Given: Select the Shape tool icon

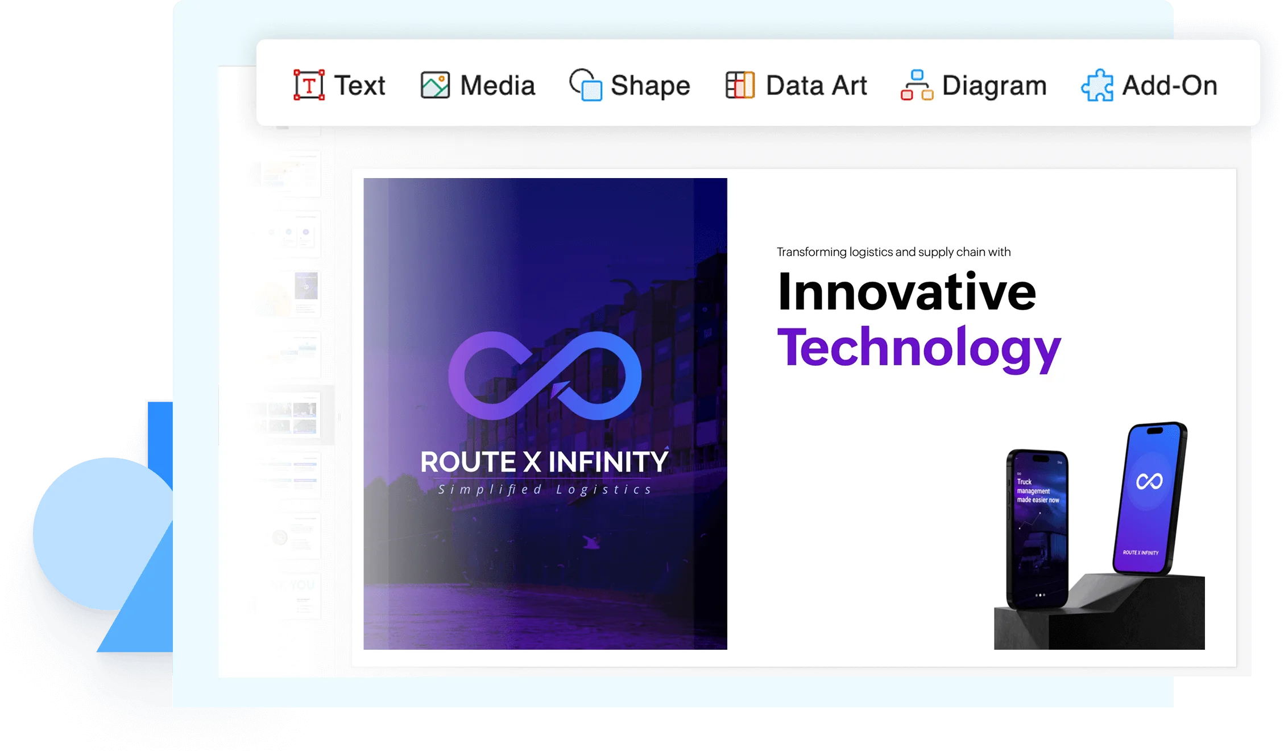Looking at the screenshot, I should (x=586, y=85).
